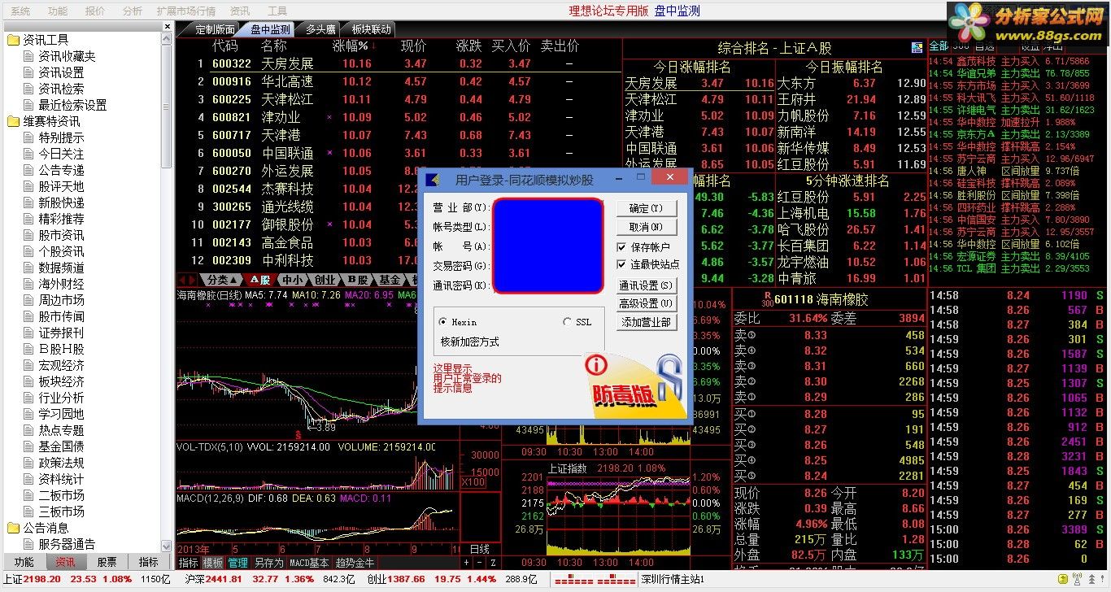Switch to bottom 指标 sidebar tab
The height and width of the screenshot is (592, 1111).
148,562
